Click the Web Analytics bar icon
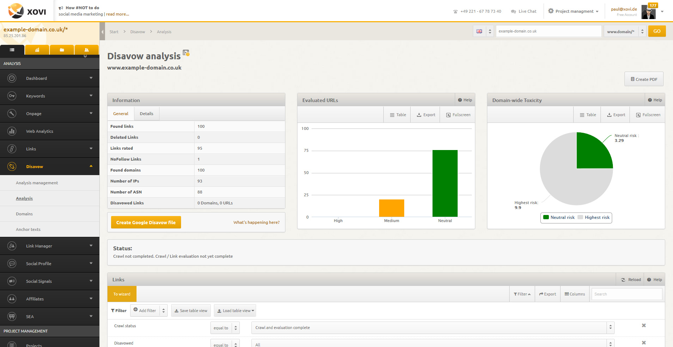 [x=12, y=131]
